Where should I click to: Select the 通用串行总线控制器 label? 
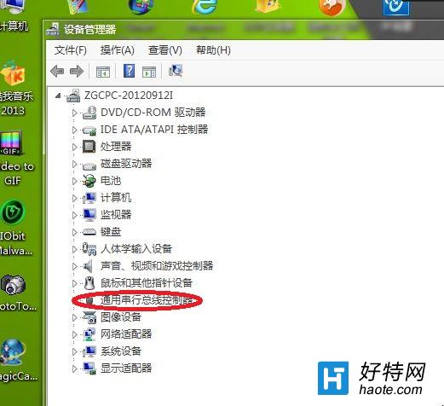coord(147,300)
